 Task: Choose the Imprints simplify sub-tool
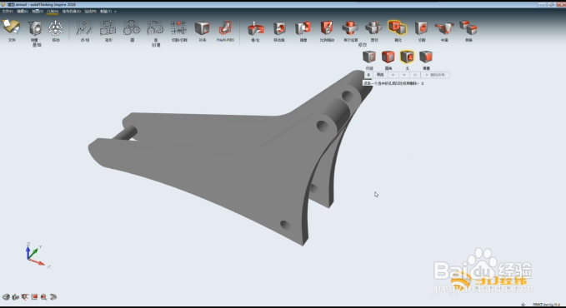369,59
